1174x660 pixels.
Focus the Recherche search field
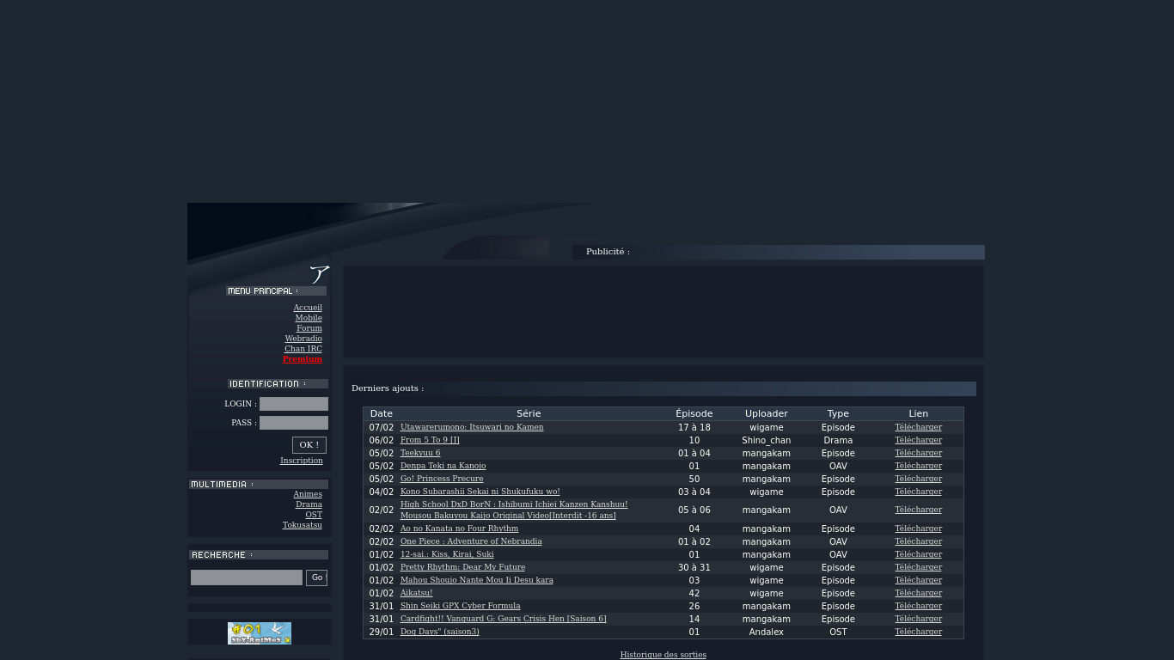click(247, 577)
